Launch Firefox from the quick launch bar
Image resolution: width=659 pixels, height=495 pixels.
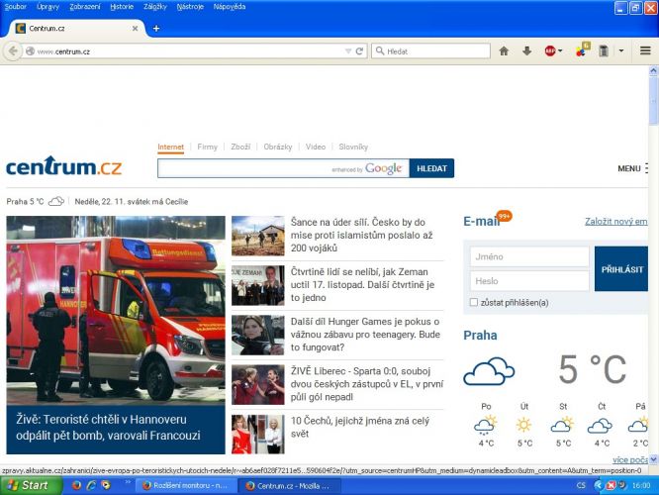76,485
